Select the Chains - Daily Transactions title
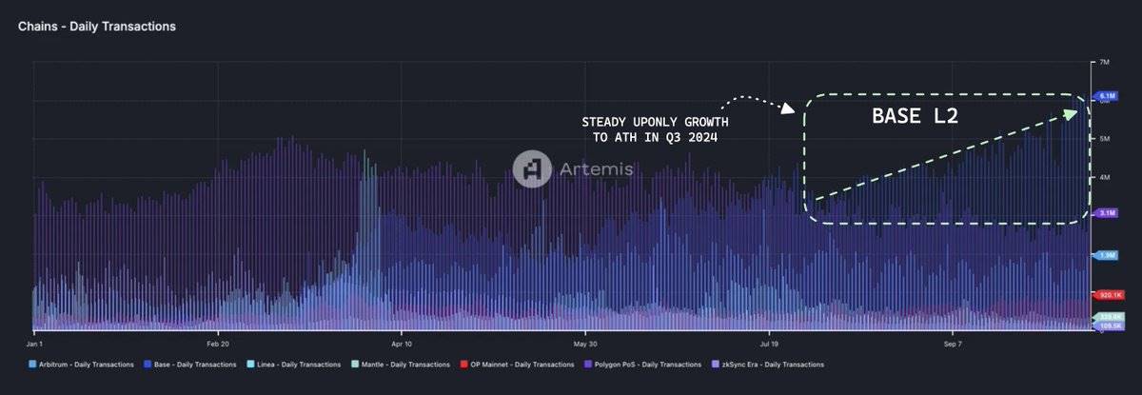The width and height of the screenshot is (1142, 395). tap(96, 27)
